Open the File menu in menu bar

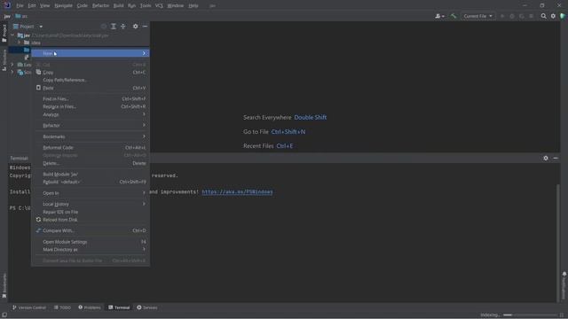point(20,5)
